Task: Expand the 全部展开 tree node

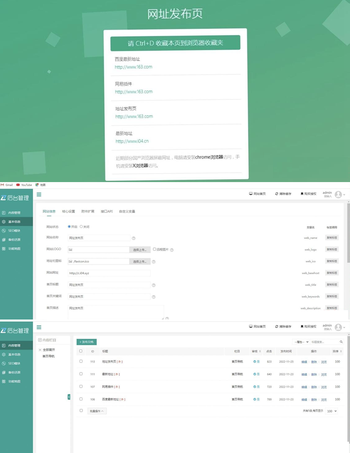Action: [40, 350]
